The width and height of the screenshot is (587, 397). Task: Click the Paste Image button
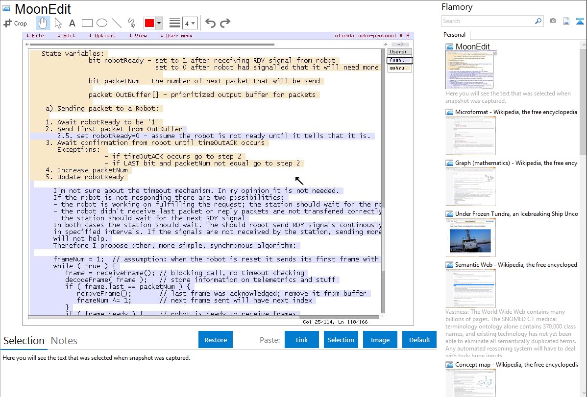[x=380, y=340]
